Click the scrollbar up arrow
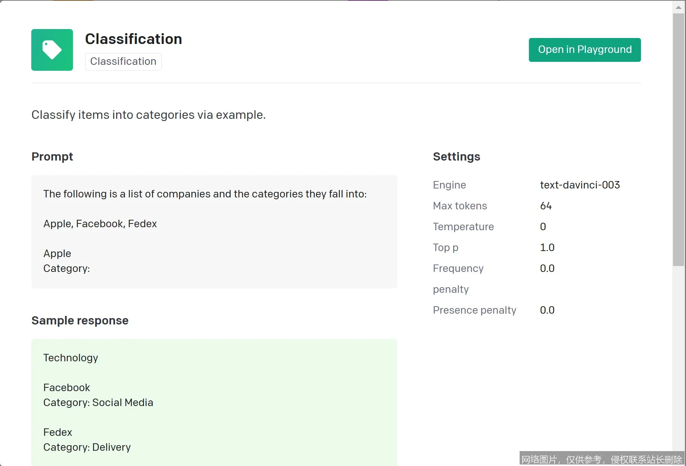 pos(679,7)
